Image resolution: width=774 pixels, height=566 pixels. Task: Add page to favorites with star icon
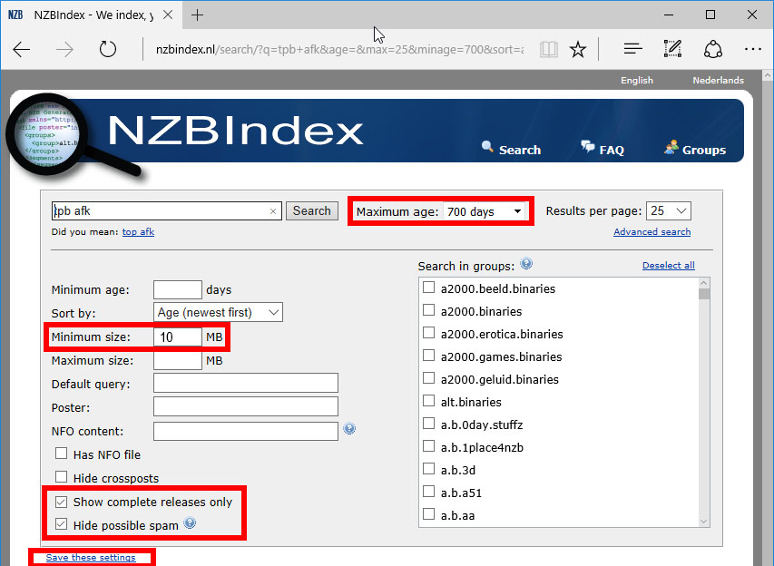[577, 49]
